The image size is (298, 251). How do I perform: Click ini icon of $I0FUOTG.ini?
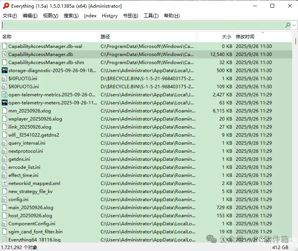(4, 78)
